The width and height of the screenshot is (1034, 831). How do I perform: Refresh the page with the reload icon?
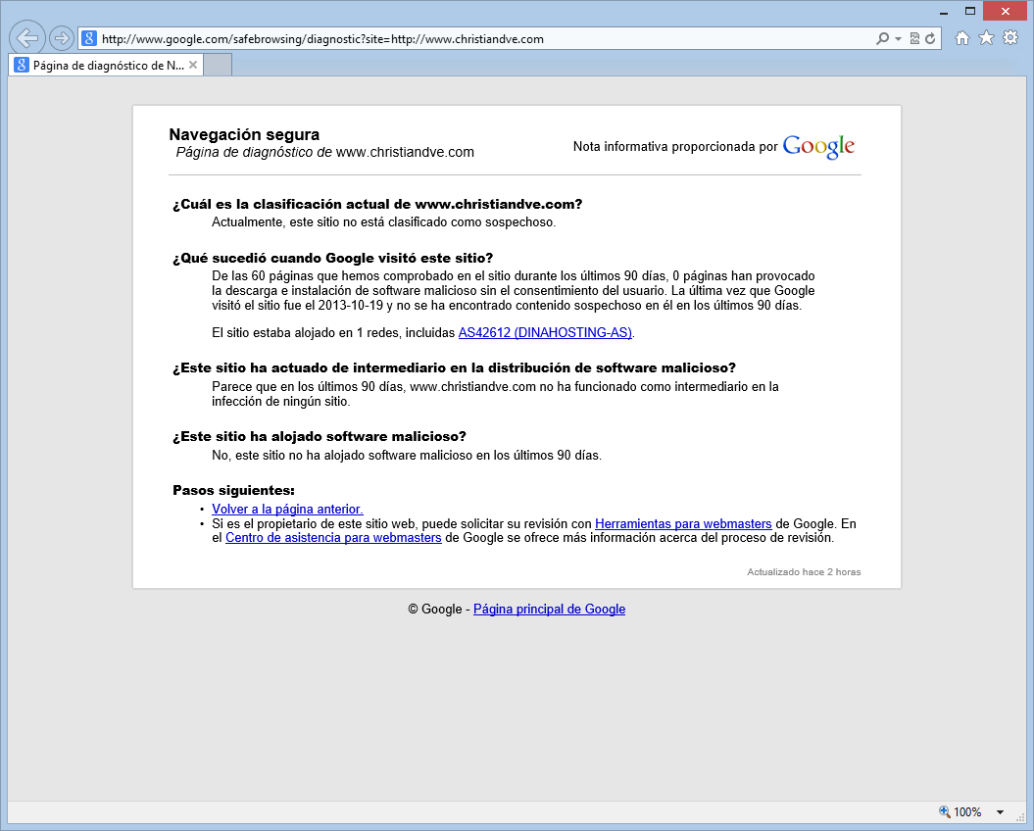pos(930,39)
